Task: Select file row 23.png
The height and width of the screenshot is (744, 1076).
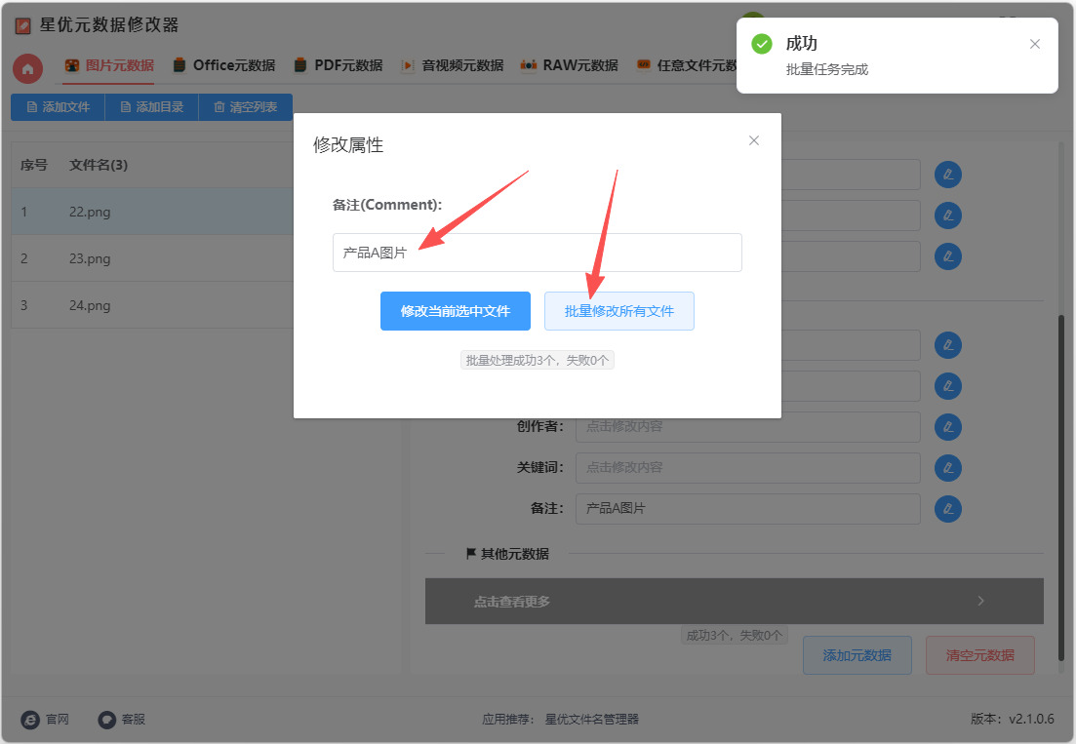Action: (x=152, y=258)
